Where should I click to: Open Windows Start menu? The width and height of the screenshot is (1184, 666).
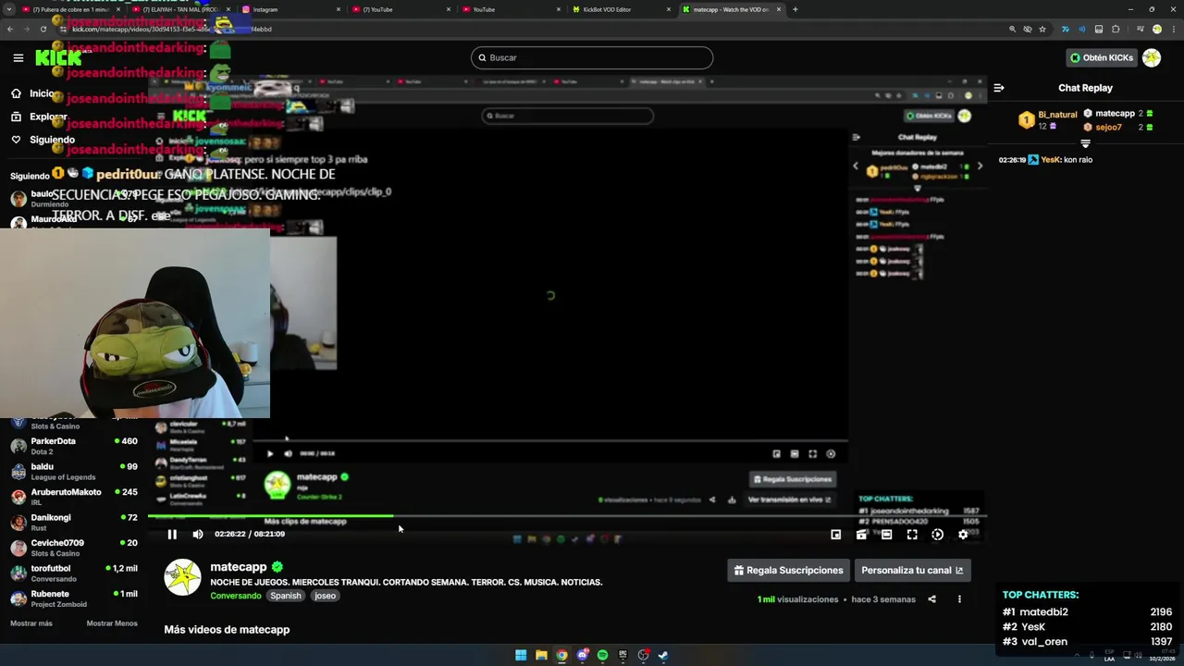pos(521,655)
